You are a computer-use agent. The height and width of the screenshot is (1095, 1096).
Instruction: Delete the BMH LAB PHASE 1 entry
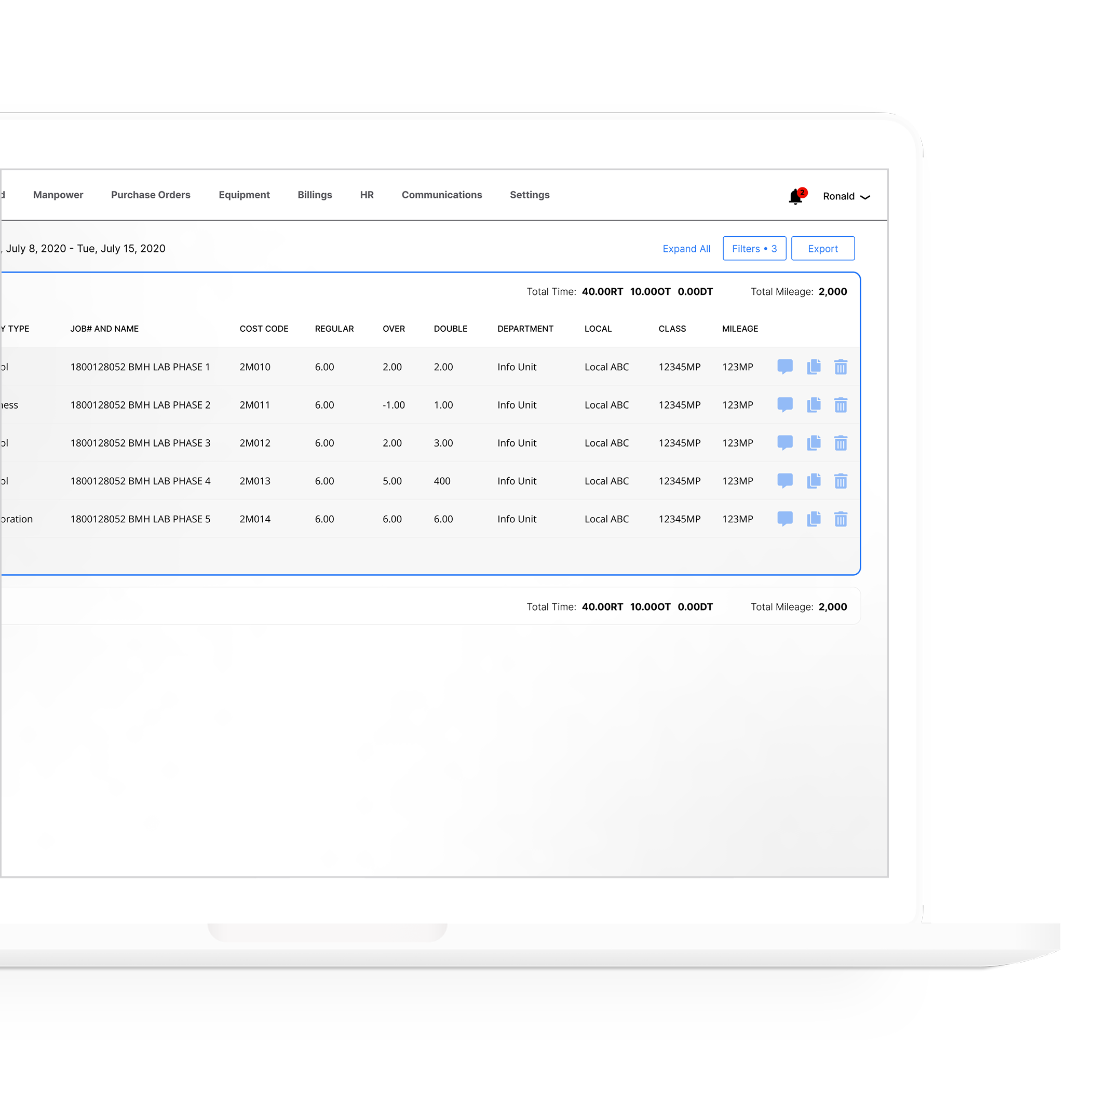click(841, 367)
